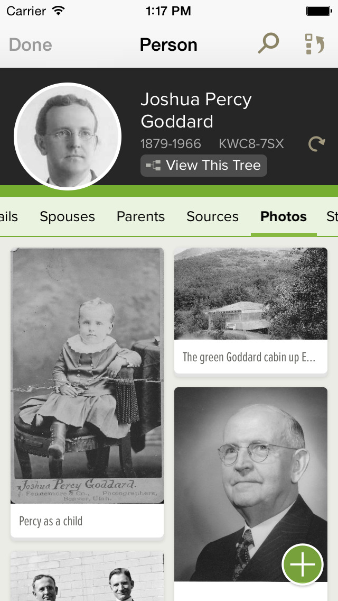Tap the battery icon in status bar

[318, 11]
